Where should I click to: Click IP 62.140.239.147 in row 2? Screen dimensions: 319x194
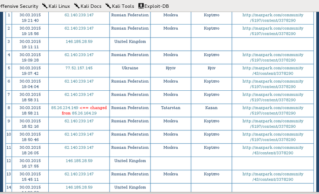pyautogui.click(x=79, y=28)
